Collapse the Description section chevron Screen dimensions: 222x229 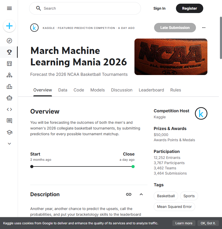coord(141,194)
